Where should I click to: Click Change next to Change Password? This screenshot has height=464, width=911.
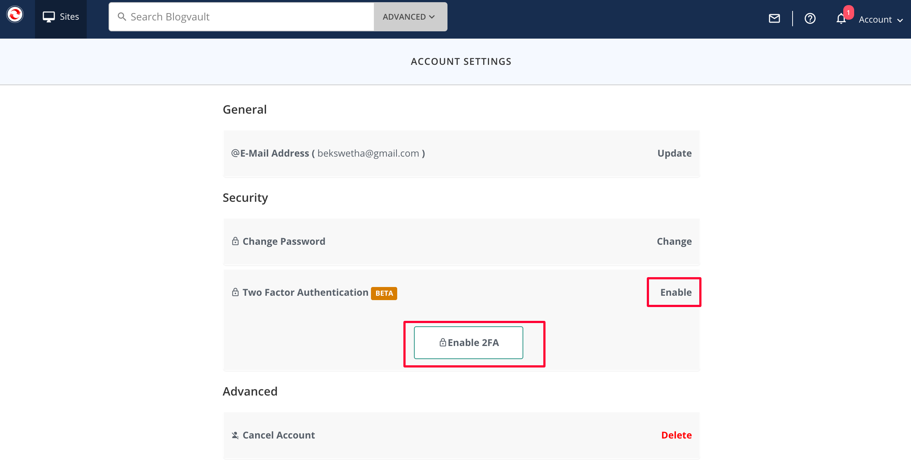(x=674, y=241)
